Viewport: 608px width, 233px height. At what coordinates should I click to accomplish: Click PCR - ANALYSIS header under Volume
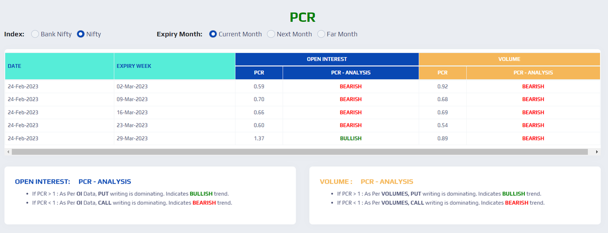[533, 73]
